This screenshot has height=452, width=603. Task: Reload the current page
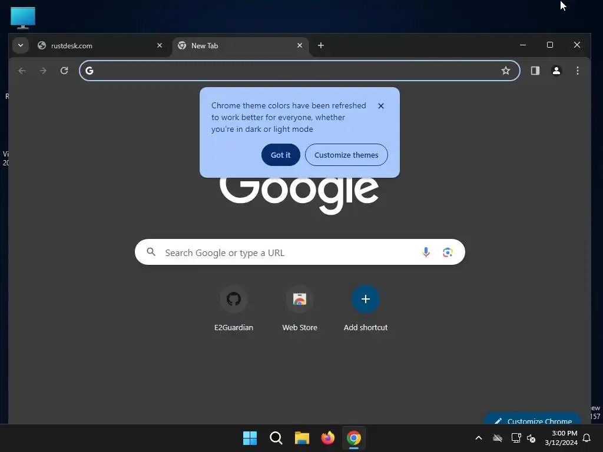(64, 71)
